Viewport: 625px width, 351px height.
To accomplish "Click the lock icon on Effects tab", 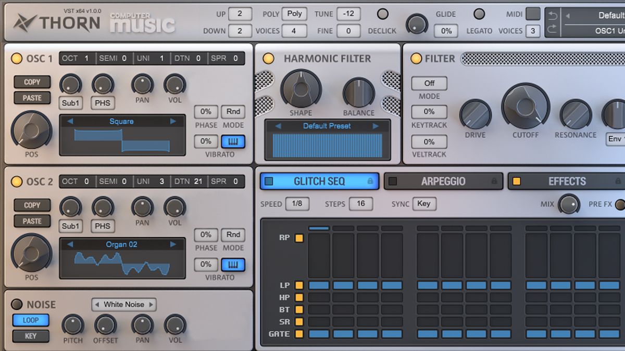I will click(x=618, y=181).
